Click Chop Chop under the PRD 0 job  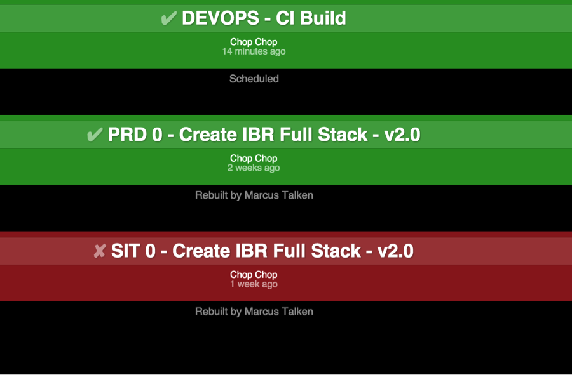click(x=254, y=158)
